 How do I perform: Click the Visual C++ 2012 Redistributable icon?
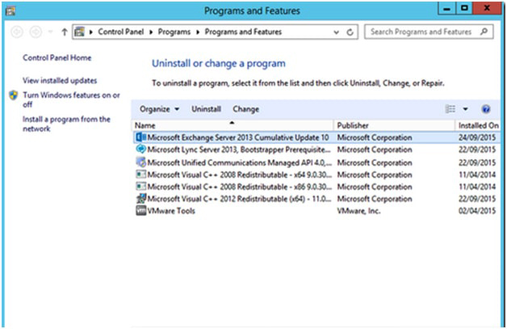(x=140, y=198)
